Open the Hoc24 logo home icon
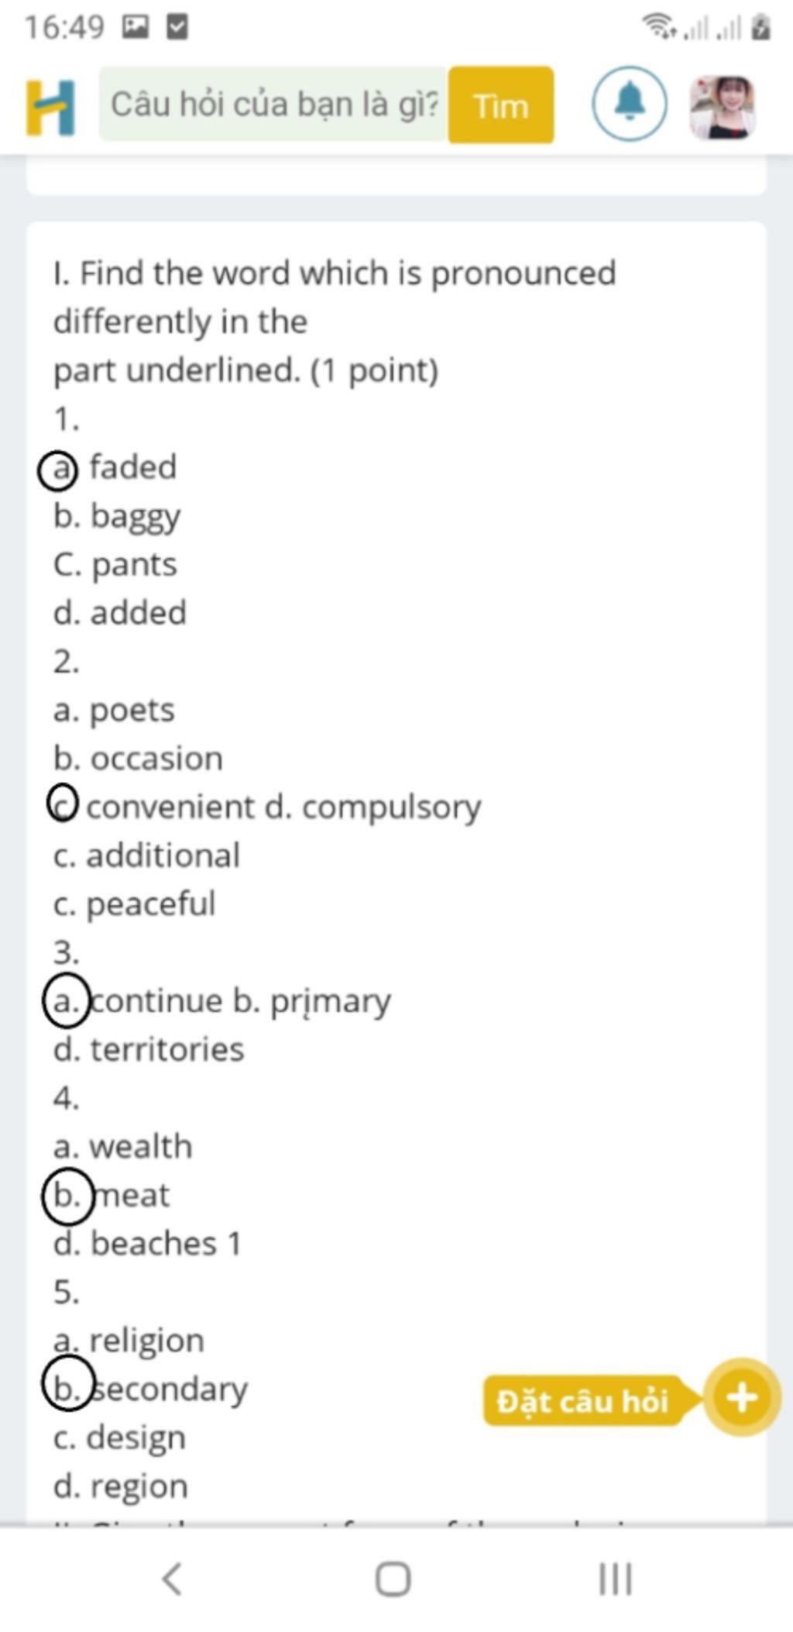The image size is (793, 1632). click(x=51, y=107)
